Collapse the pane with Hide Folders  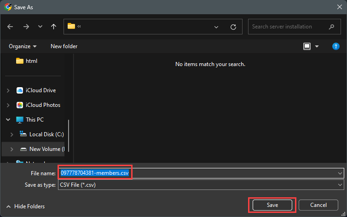[x=26, y=206]
